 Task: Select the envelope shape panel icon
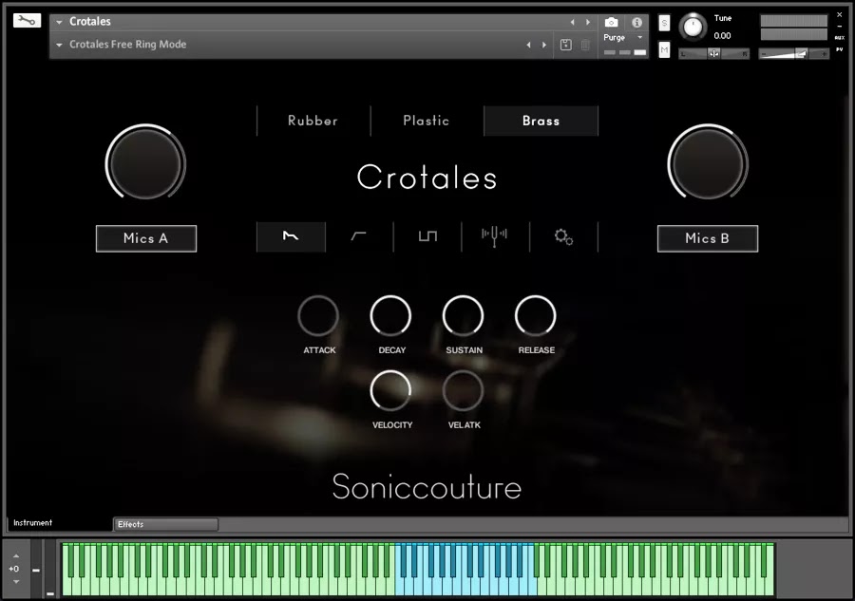click(291, 236)
